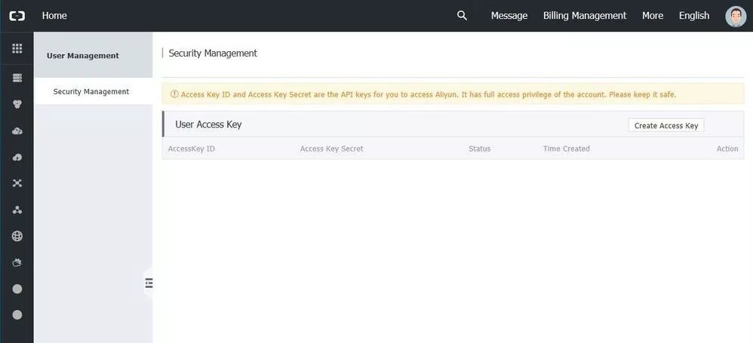Open search with the magnifier icon
The height and width of the screenshot is (343, 753).
[462, 16]
